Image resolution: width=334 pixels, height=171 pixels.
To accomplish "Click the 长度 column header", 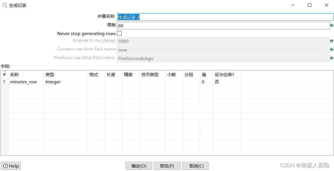I will 113,74.
